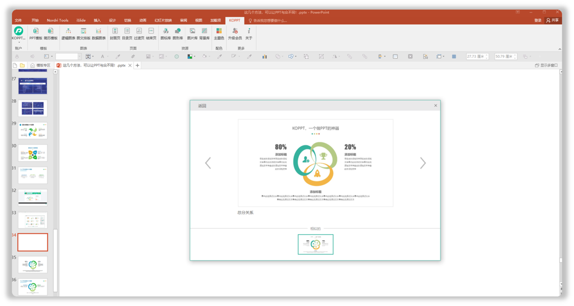The image size is (574, 306).
Task: Click the 共享 share button
Action: pos(552,20)
